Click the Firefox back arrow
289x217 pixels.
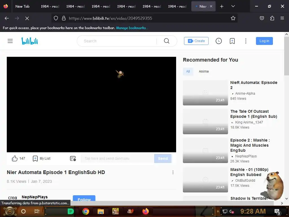tap(7, 18)
